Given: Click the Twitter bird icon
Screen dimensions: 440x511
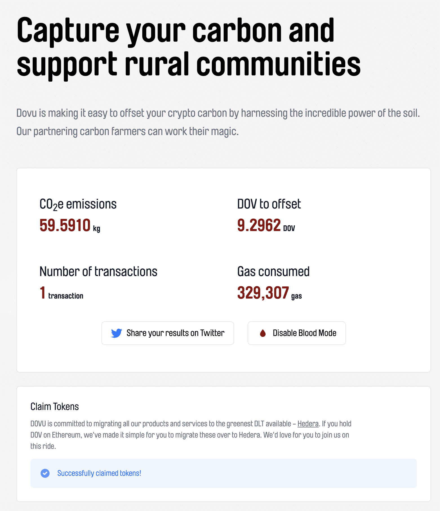Looking at the screenshot, I should 116,333.
